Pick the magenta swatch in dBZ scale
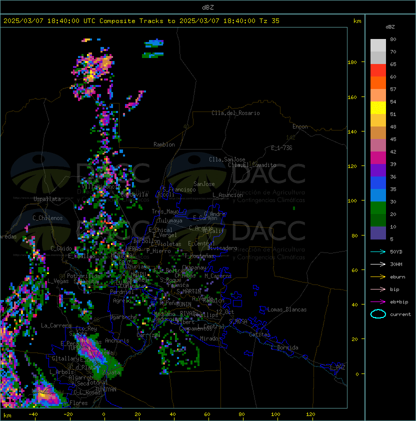416x421 pixels. pos(378,158)
